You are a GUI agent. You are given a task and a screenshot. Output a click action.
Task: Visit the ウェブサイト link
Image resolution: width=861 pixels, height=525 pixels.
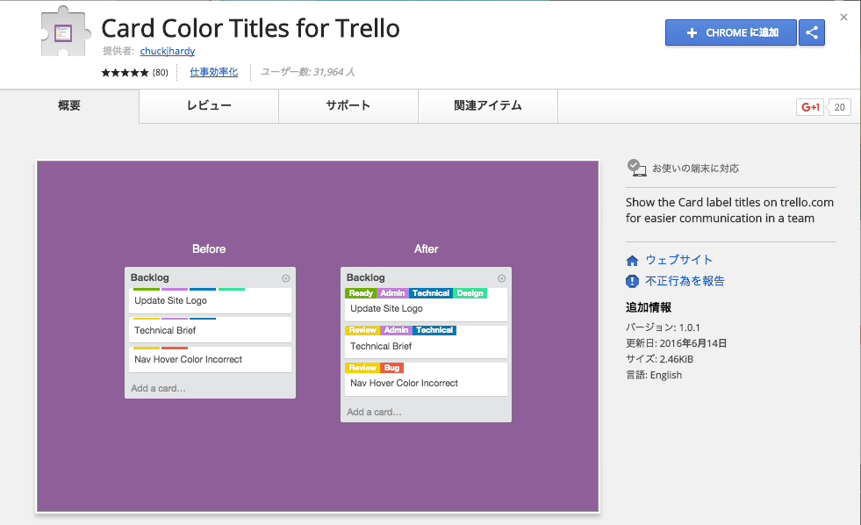tap(678, 260)
